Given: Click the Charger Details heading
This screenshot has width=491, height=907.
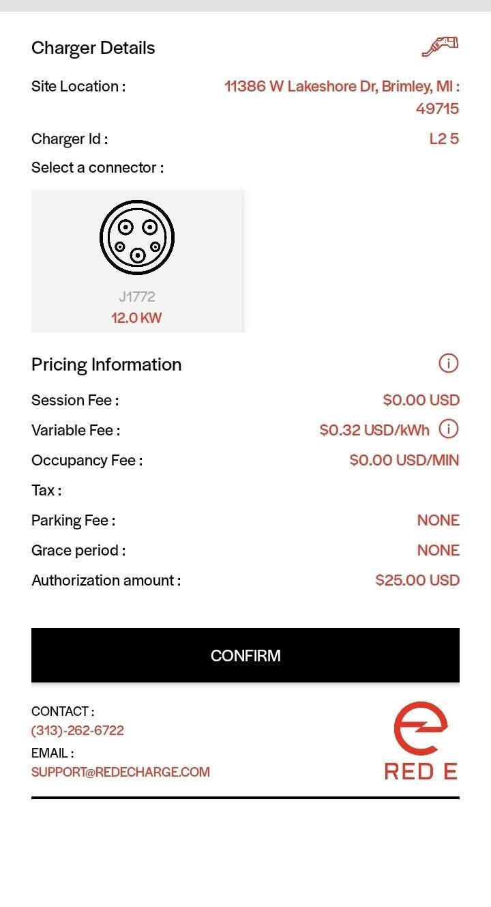Looking at the screenshot, I should click(93, 48).
